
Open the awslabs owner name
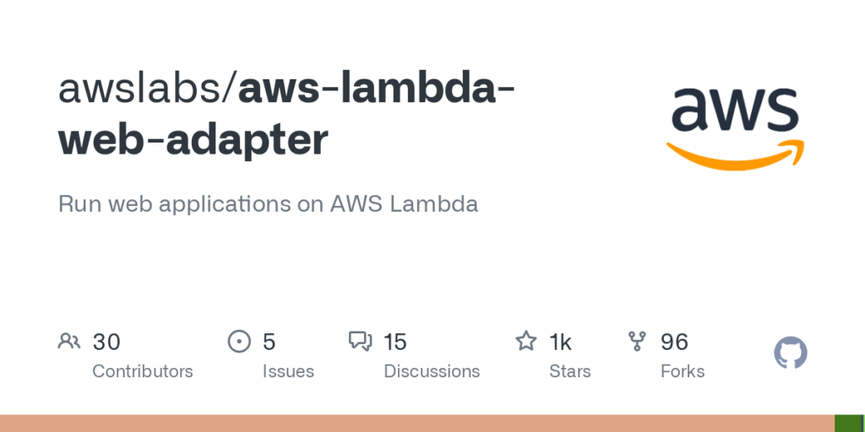142,89
